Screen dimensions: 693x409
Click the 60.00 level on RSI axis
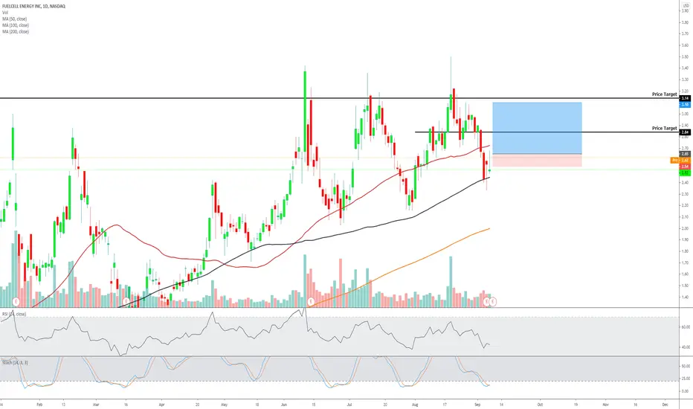[686, 327]
